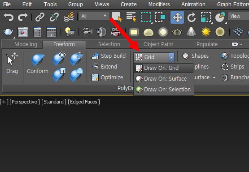Click the wireframe teapot light icon
The height and width of the screenshot is (172, 249).
pos(177,32)
